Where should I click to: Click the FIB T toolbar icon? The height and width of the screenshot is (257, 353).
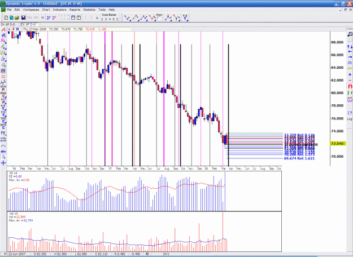click(185, 17)
